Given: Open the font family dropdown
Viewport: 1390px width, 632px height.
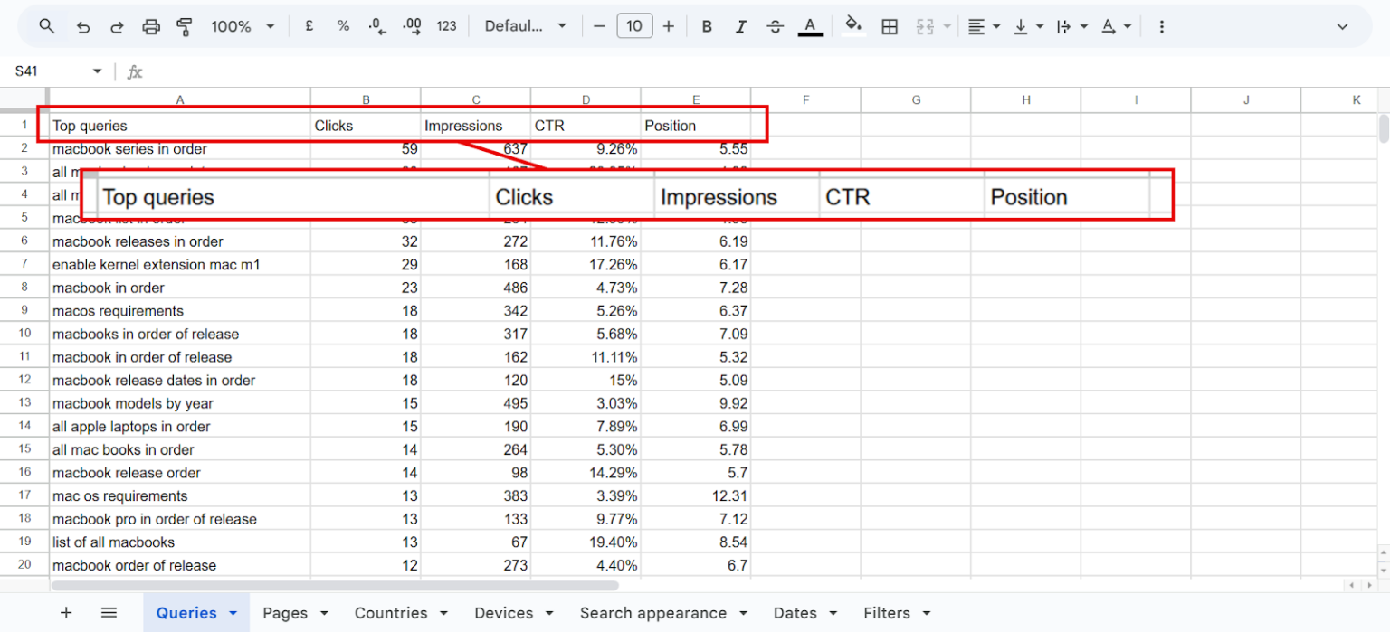Looking at the screenshot, I should 525,26.
